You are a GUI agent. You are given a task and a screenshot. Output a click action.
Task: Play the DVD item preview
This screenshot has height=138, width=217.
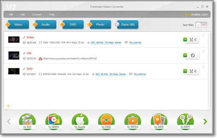185,71
